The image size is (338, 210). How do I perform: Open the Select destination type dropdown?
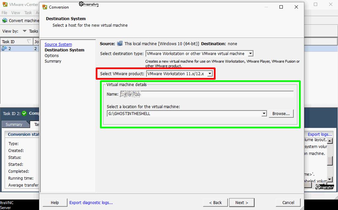point(250,54)
